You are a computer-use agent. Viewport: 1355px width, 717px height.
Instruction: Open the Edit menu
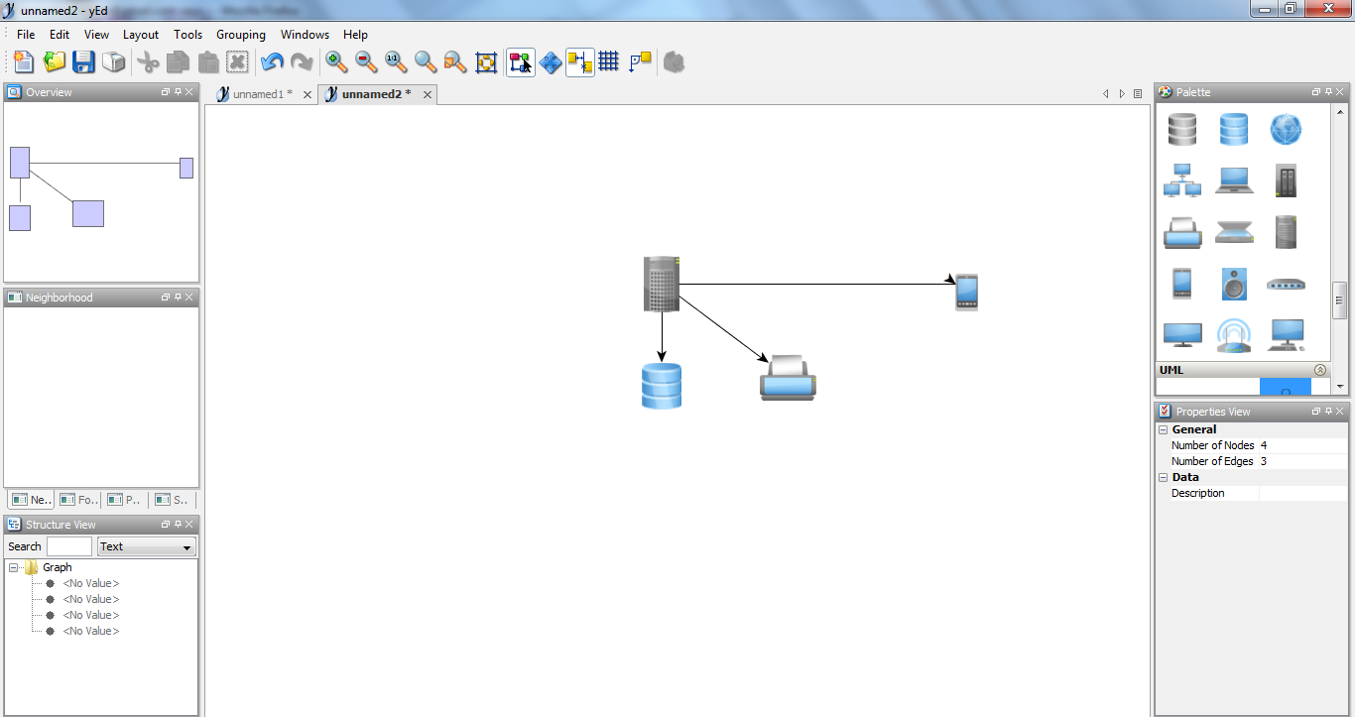point(60,34)
